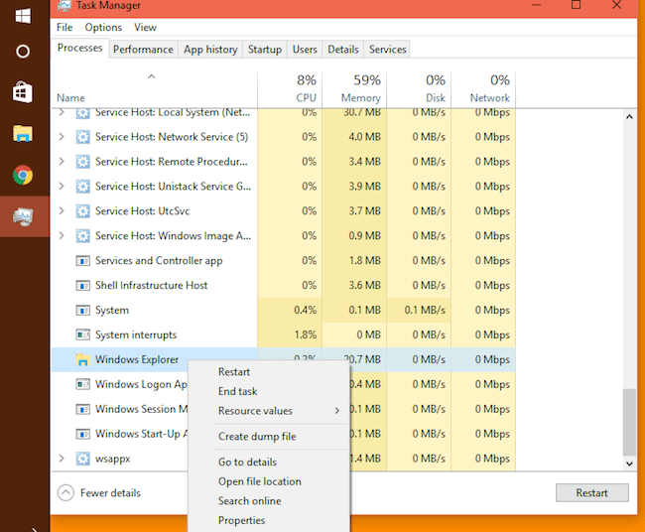
Task: Click the Windows Explorer folder icon
Action: (83, 359)
